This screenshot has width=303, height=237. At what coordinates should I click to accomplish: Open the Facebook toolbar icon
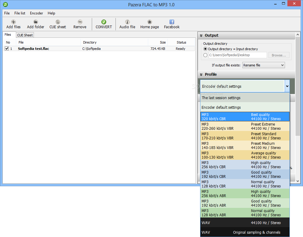[x=172, y=22]
